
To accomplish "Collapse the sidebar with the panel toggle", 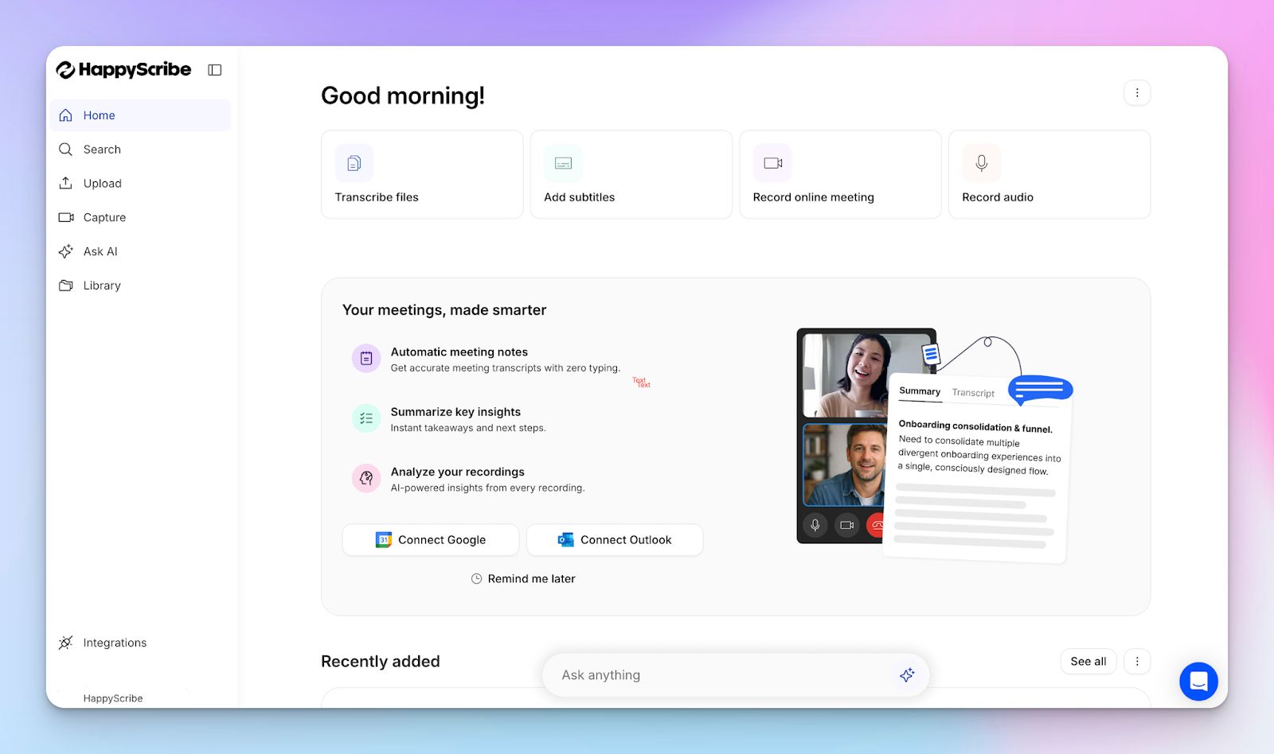I will [x=213, y=69].
